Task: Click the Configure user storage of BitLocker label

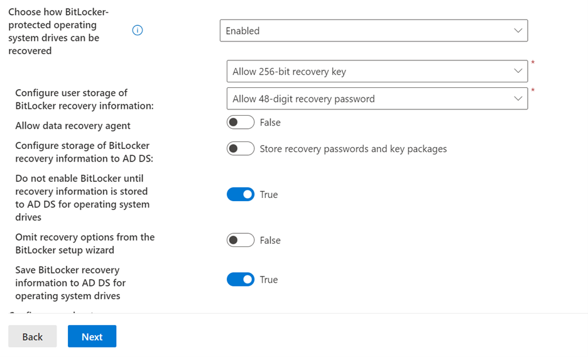Action: (x=84, y=99)
